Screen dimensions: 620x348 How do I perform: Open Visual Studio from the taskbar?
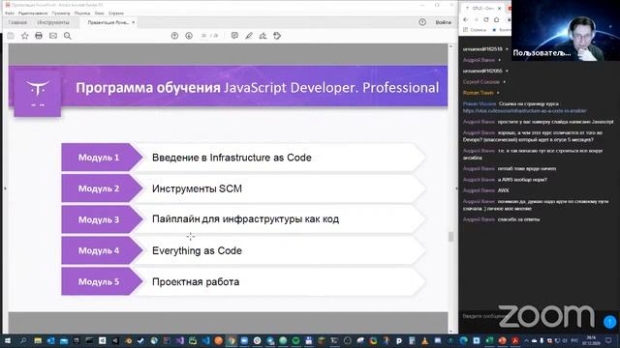click(180, 340)
